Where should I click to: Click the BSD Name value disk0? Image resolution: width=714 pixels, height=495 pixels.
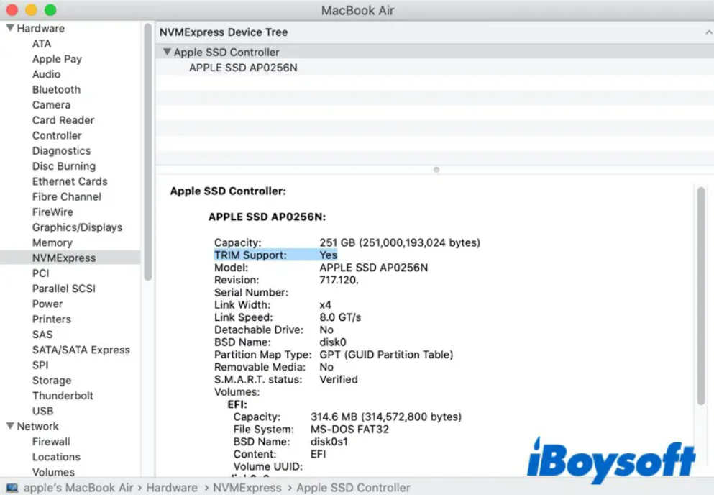tap(332, 342)
